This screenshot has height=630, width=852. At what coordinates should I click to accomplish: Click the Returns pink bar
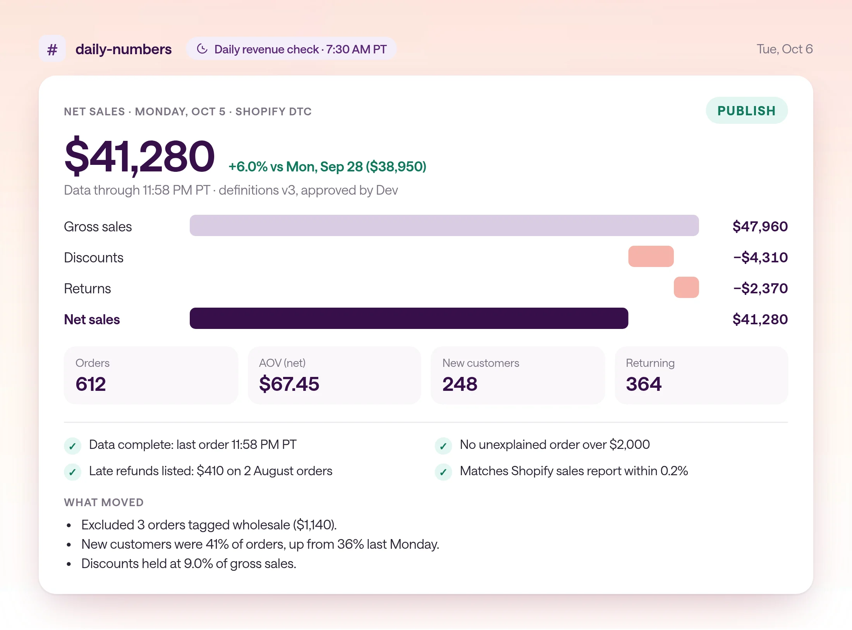pos(686,288)
